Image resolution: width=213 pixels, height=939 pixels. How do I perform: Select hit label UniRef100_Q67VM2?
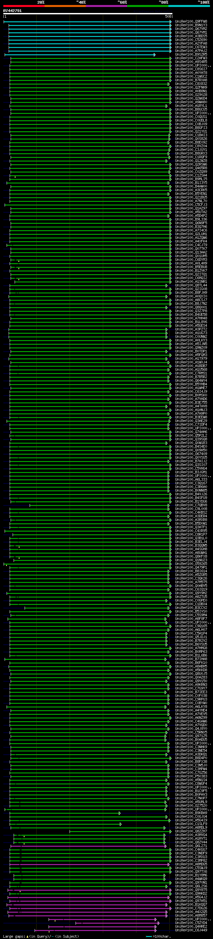pyautogui.click(x=191, y=29)
